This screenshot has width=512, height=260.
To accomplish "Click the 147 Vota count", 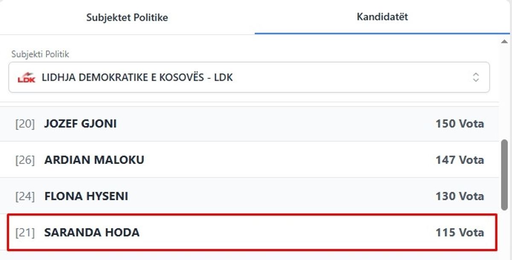I will click(460, 160).
